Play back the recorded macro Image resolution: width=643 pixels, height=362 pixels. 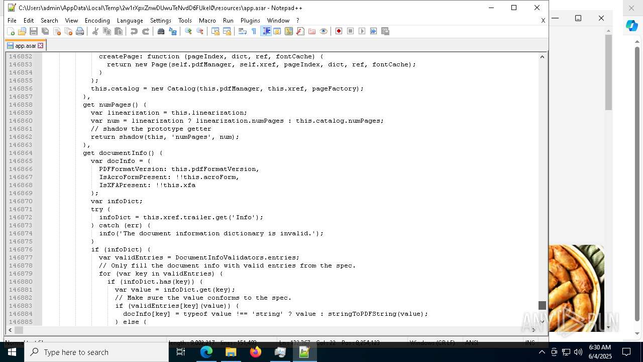362,31
